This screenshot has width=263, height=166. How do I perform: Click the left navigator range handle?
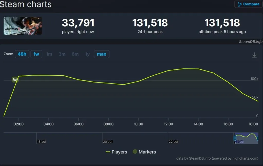(235, 138)
